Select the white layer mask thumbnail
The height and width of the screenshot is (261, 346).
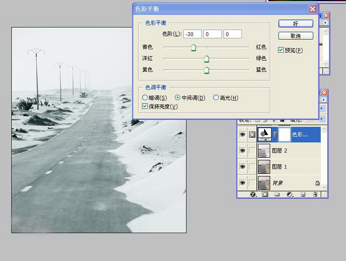point(284,135)
